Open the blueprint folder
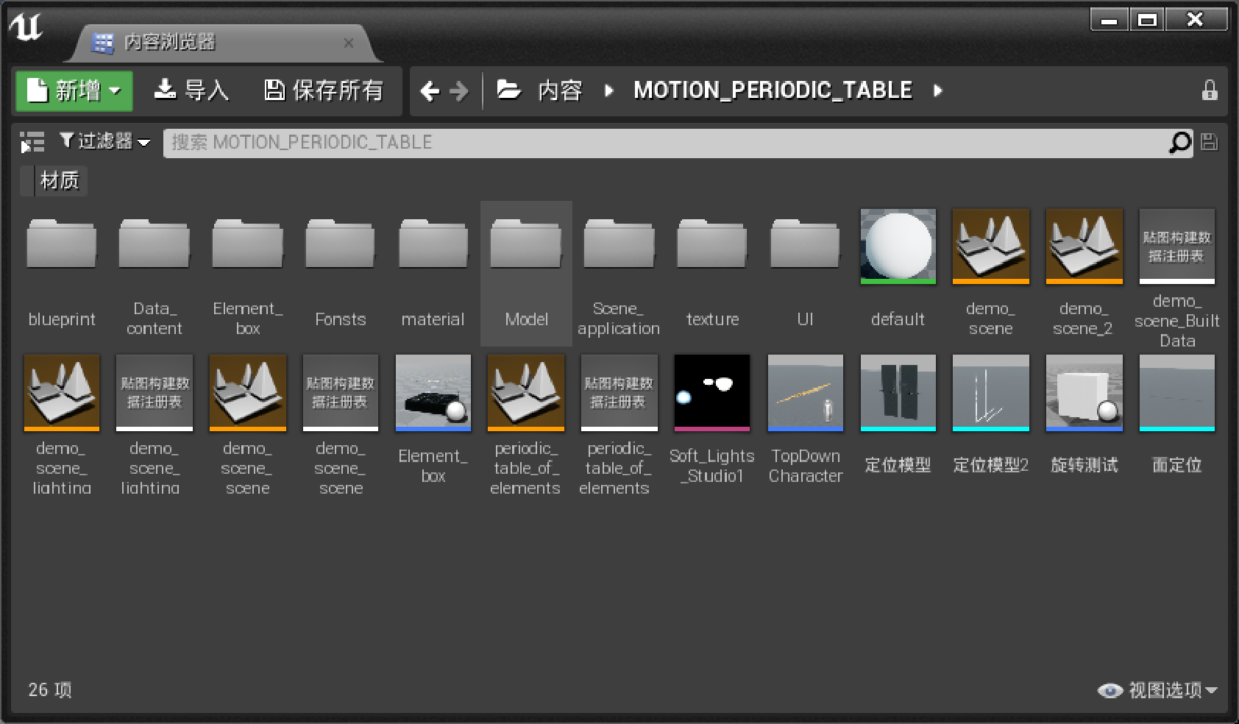This screenshot has width=1239, height=724. (x=62, y=274)
